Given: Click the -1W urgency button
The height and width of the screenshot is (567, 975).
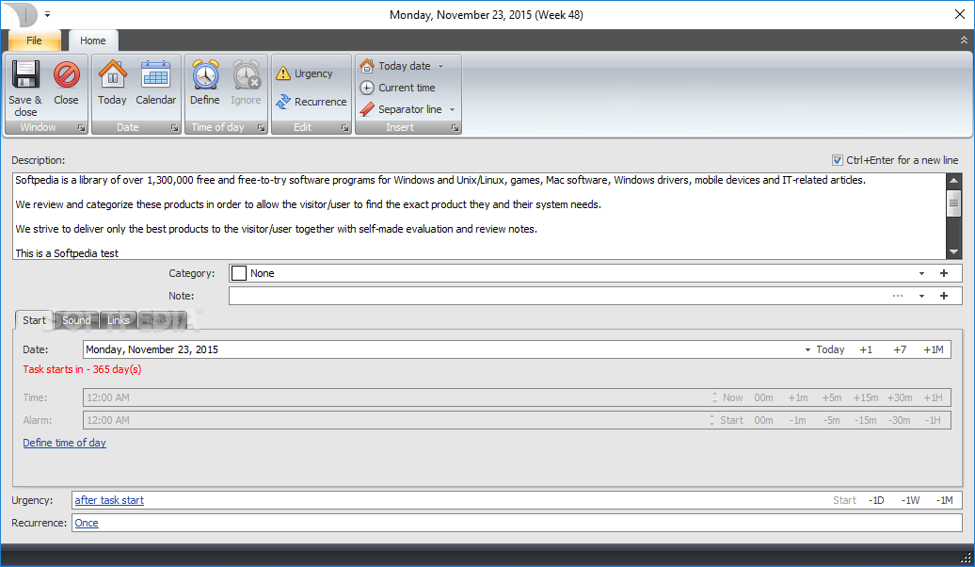Looking at the screenshot, I should (x=910, y=500).
